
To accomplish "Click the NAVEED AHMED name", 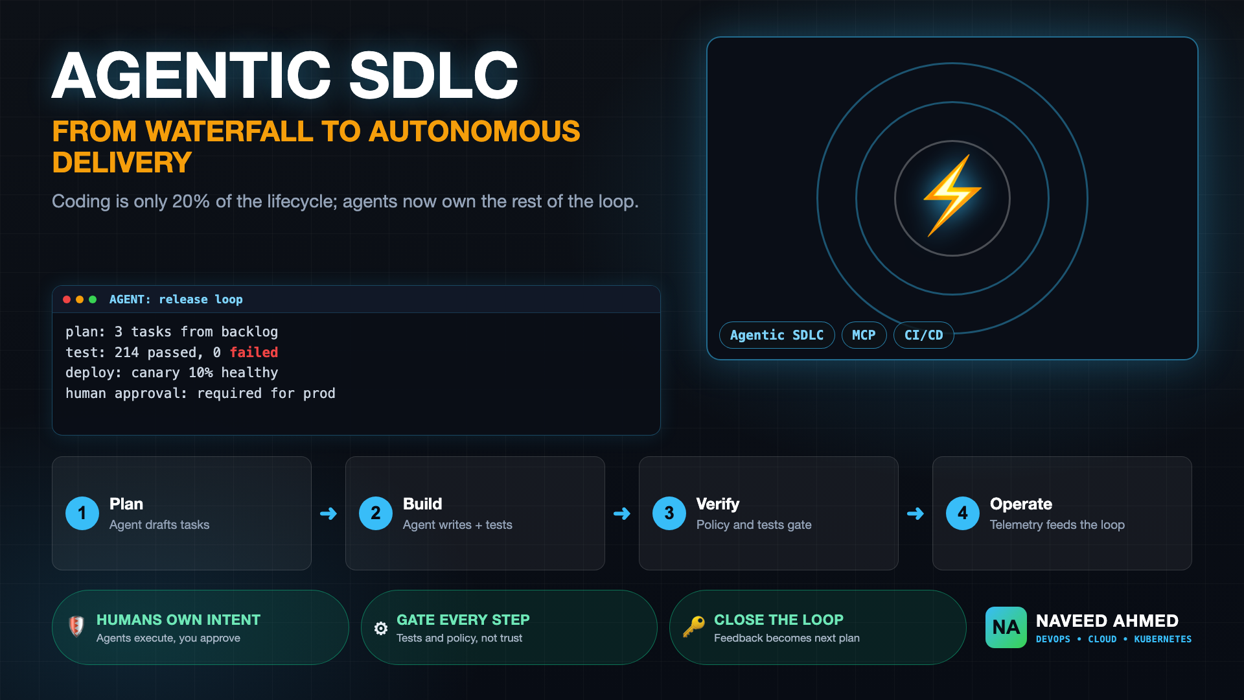I will click(1107, 621).
